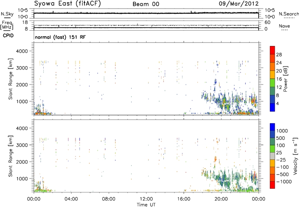This screenshot has width=299, height=207.
Task: Click the '12' label on Power color bar
Action: coord(279,87)
